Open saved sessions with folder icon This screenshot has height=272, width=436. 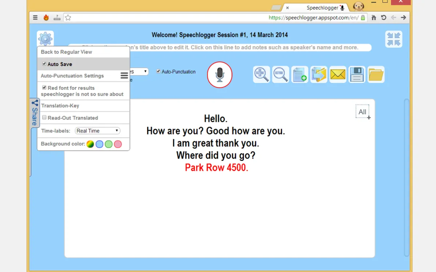click(376, 75)
